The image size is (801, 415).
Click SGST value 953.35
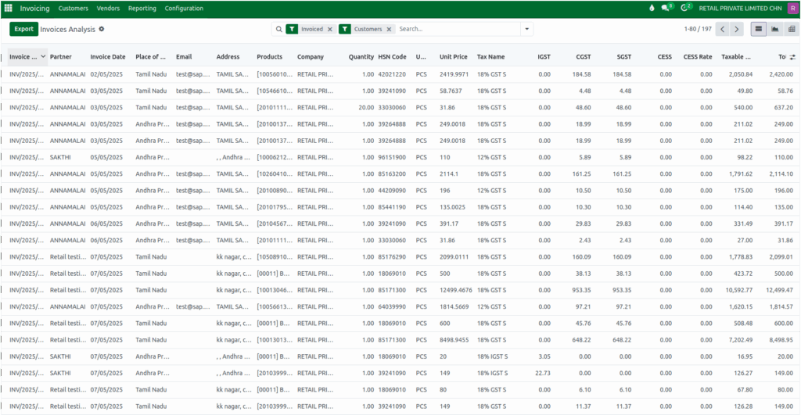622,290
